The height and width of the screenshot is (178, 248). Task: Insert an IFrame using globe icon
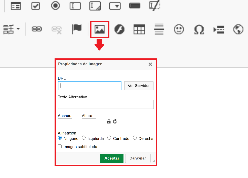pyautogui.click(x=238, y=29)
